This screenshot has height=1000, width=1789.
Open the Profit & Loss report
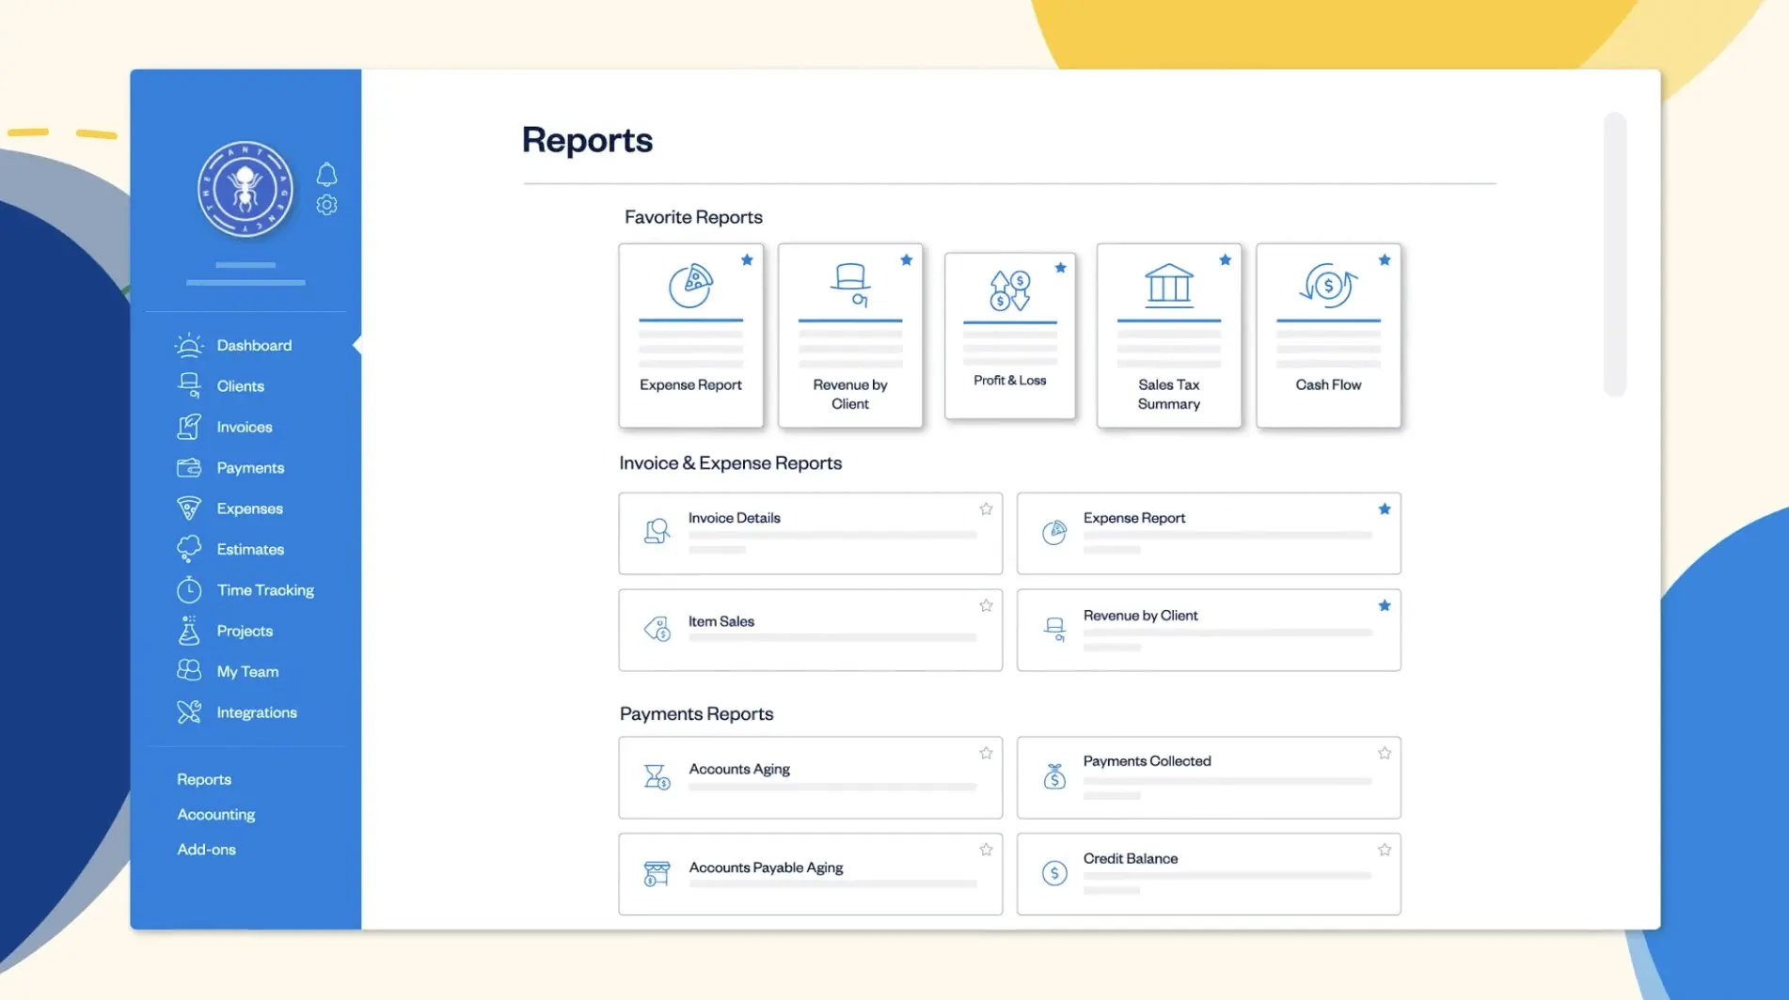[x=1010, y=336]
